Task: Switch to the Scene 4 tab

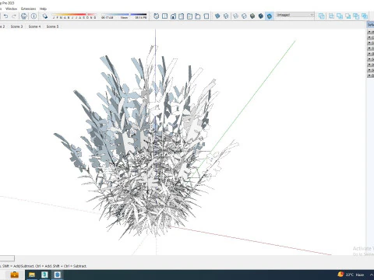Action: click(x=34, y=26)
